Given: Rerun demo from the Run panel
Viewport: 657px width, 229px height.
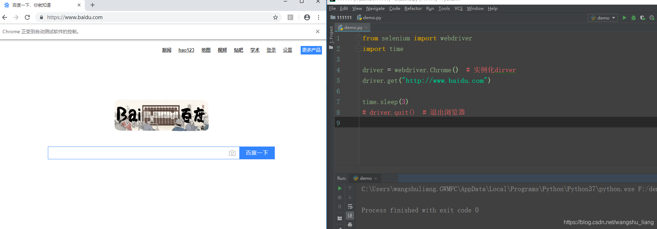Looking at the screenshot, I should tap(340, 188).
